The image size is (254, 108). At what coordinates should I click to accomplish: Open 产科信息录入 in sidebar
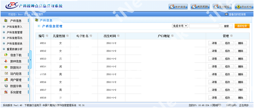(x=14, y=27)
